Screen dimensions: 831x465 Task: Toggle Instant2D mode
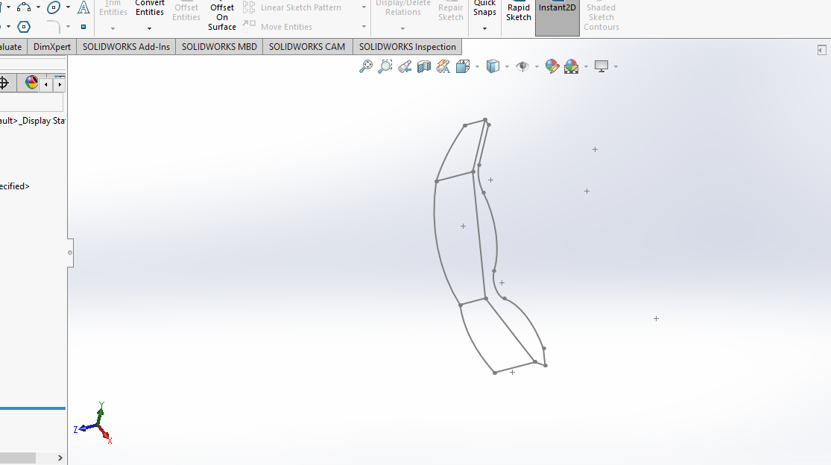(x=557, y=17)
